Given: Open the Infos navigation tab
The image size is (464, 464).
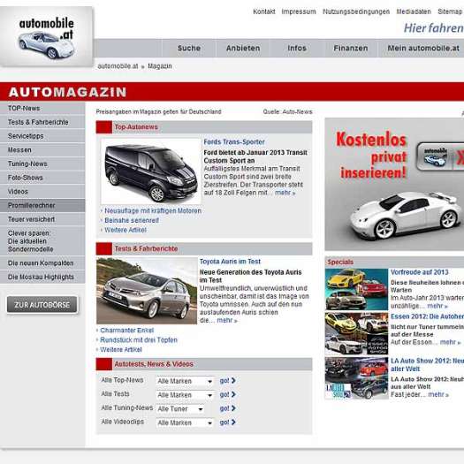Looking at the screenshot, I should coord(297,48).
